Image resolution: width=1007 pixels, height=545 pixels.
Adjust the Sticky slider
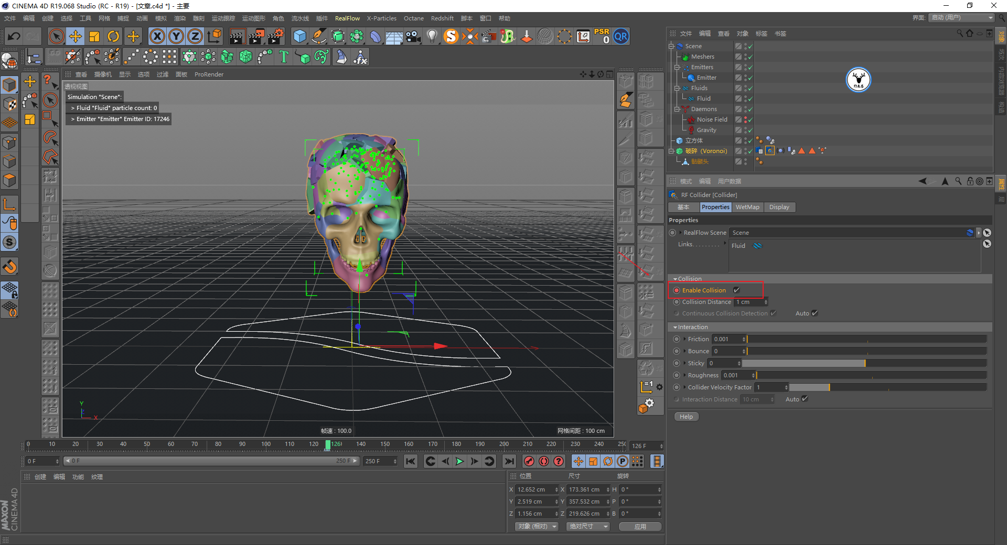point(864,363)
